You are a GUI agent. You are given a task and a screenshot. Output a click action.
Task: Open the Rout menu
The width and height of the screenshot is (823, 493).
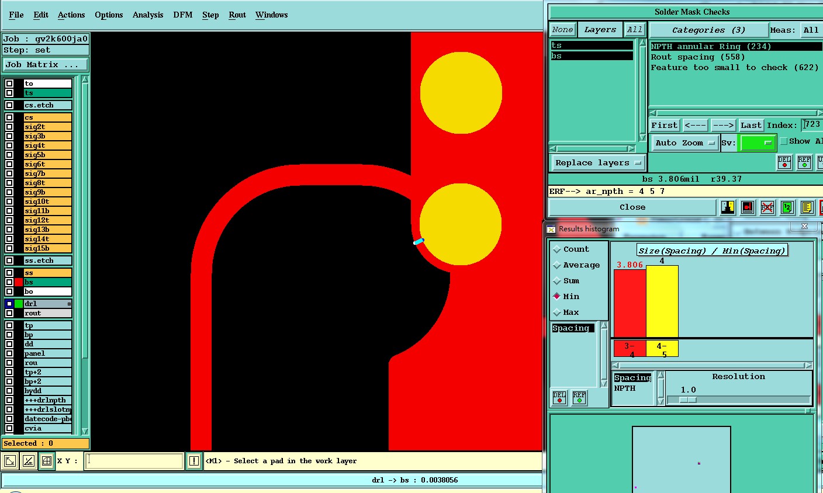coord(237,15)
